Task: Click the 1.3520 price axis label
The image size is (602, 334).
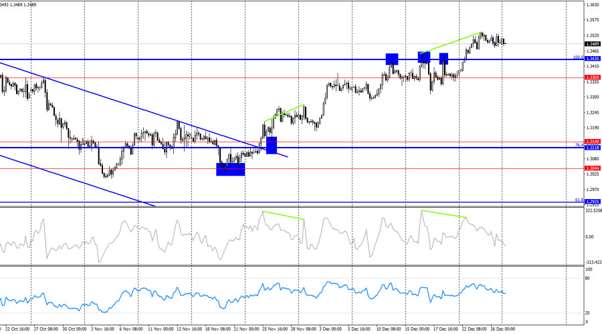Action: (593, 35)
